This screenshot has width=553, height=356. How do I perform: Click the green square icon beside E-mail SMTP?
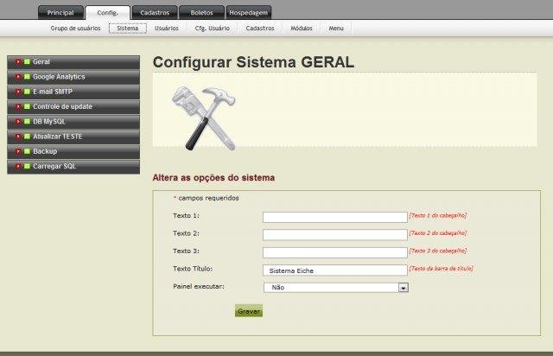(x=27, y=92)
